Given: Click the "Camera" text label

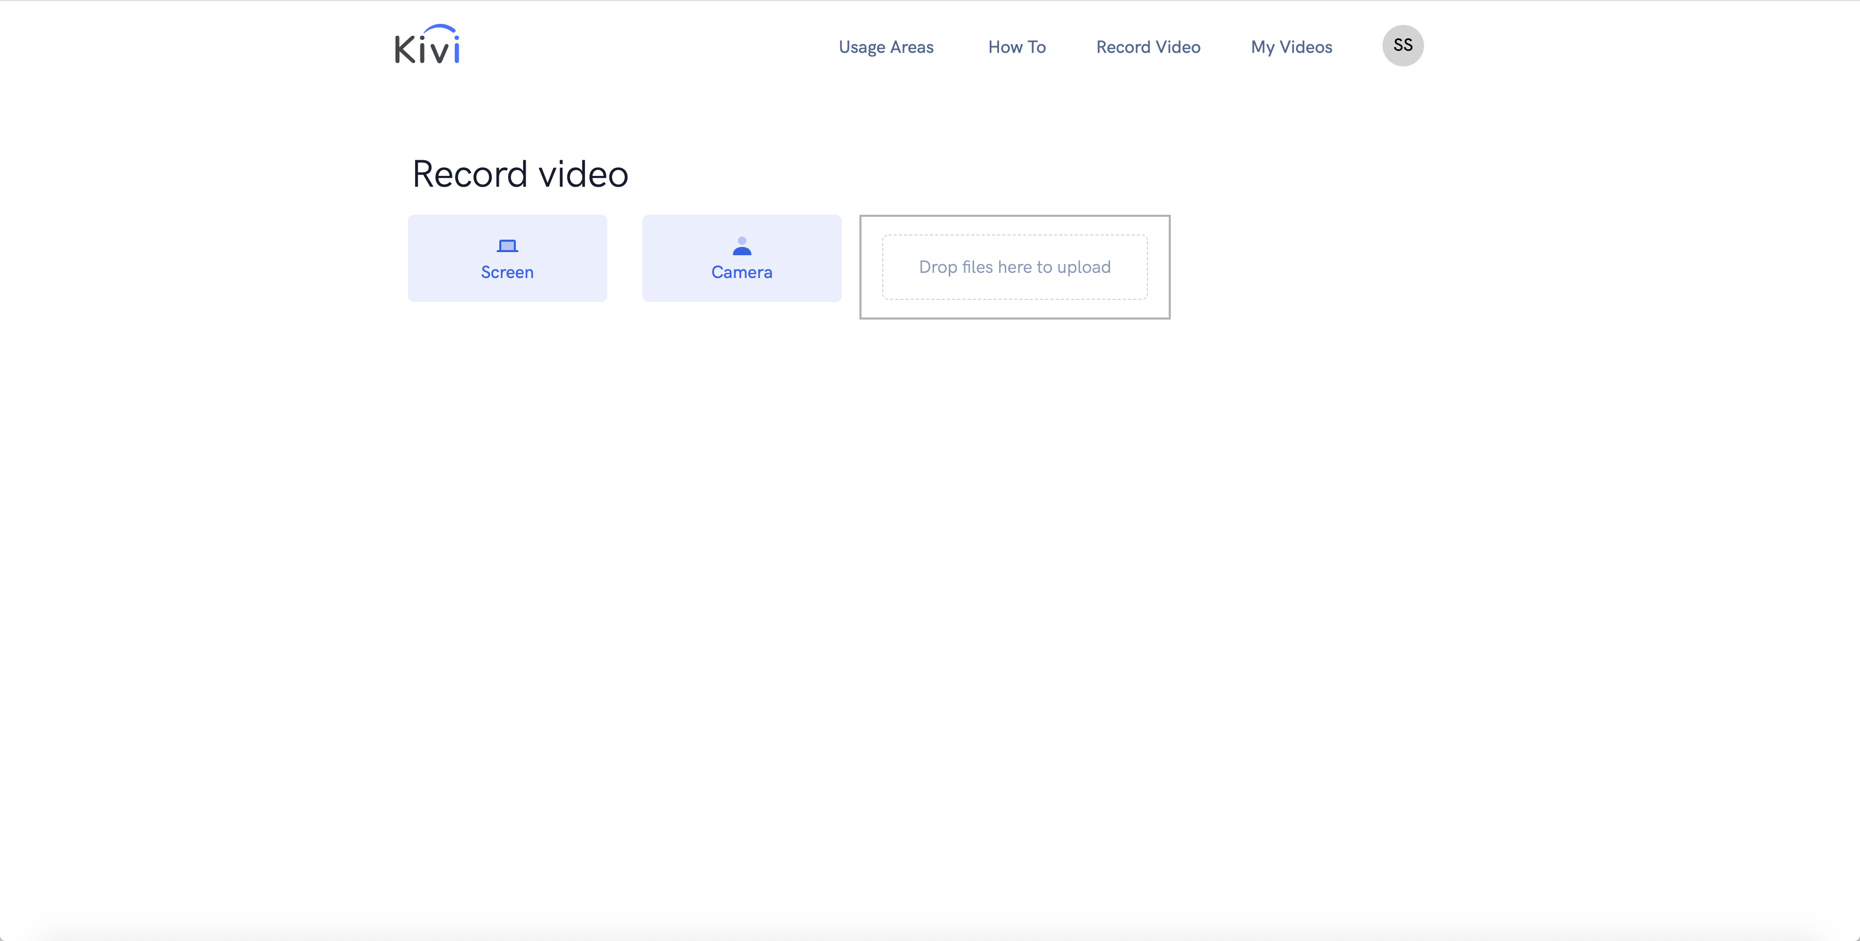Looking at the screenshot, I should coord(742,273).
